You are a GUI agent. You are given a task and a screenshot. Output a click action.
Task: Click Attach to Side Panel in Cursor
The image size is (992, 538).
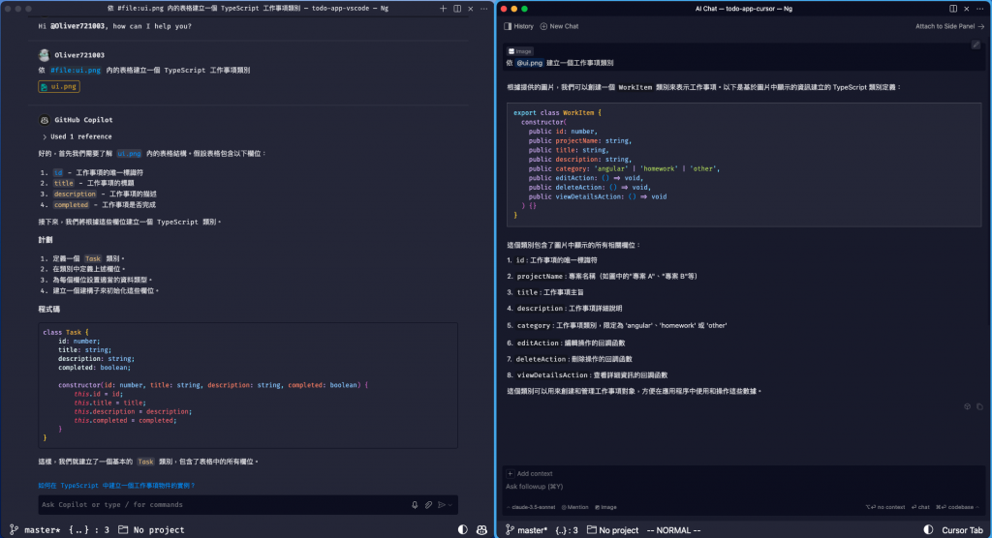tap(949, 26)
